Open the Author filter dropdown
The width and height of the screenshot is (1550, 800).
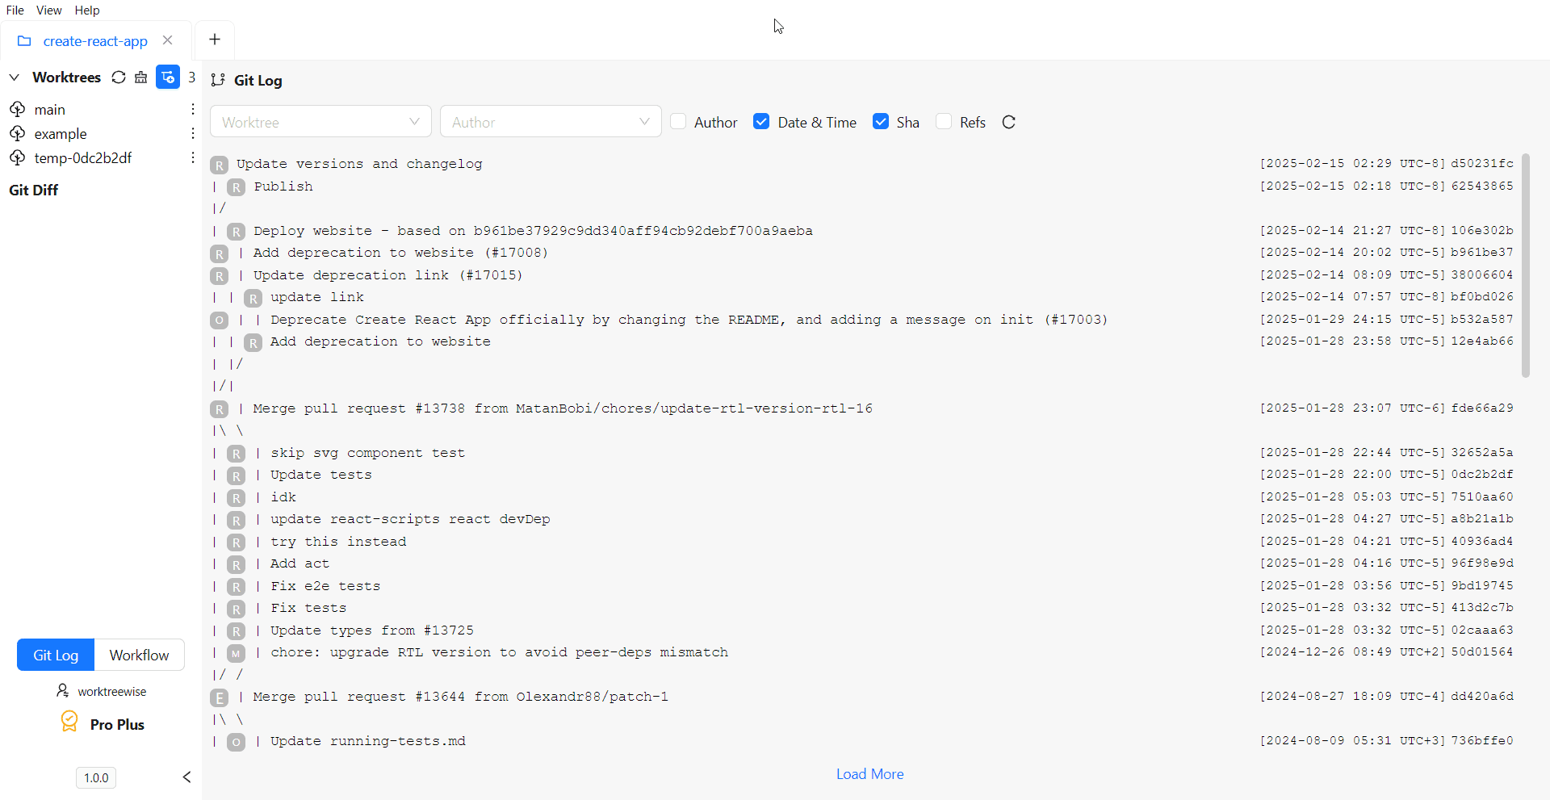[x=550, y=121]
